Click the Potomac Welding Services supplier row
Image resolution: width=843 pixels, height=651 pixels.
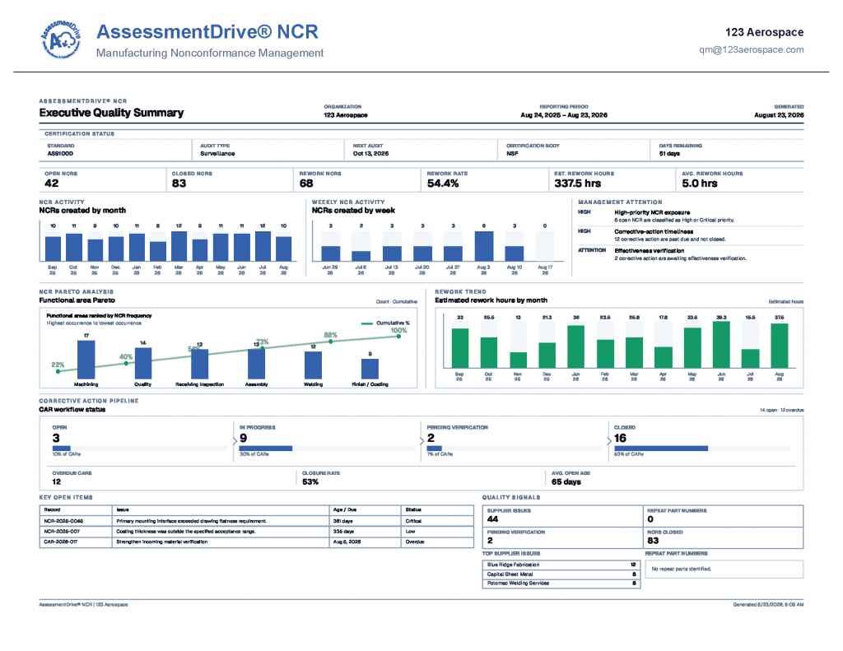(561, 584)
